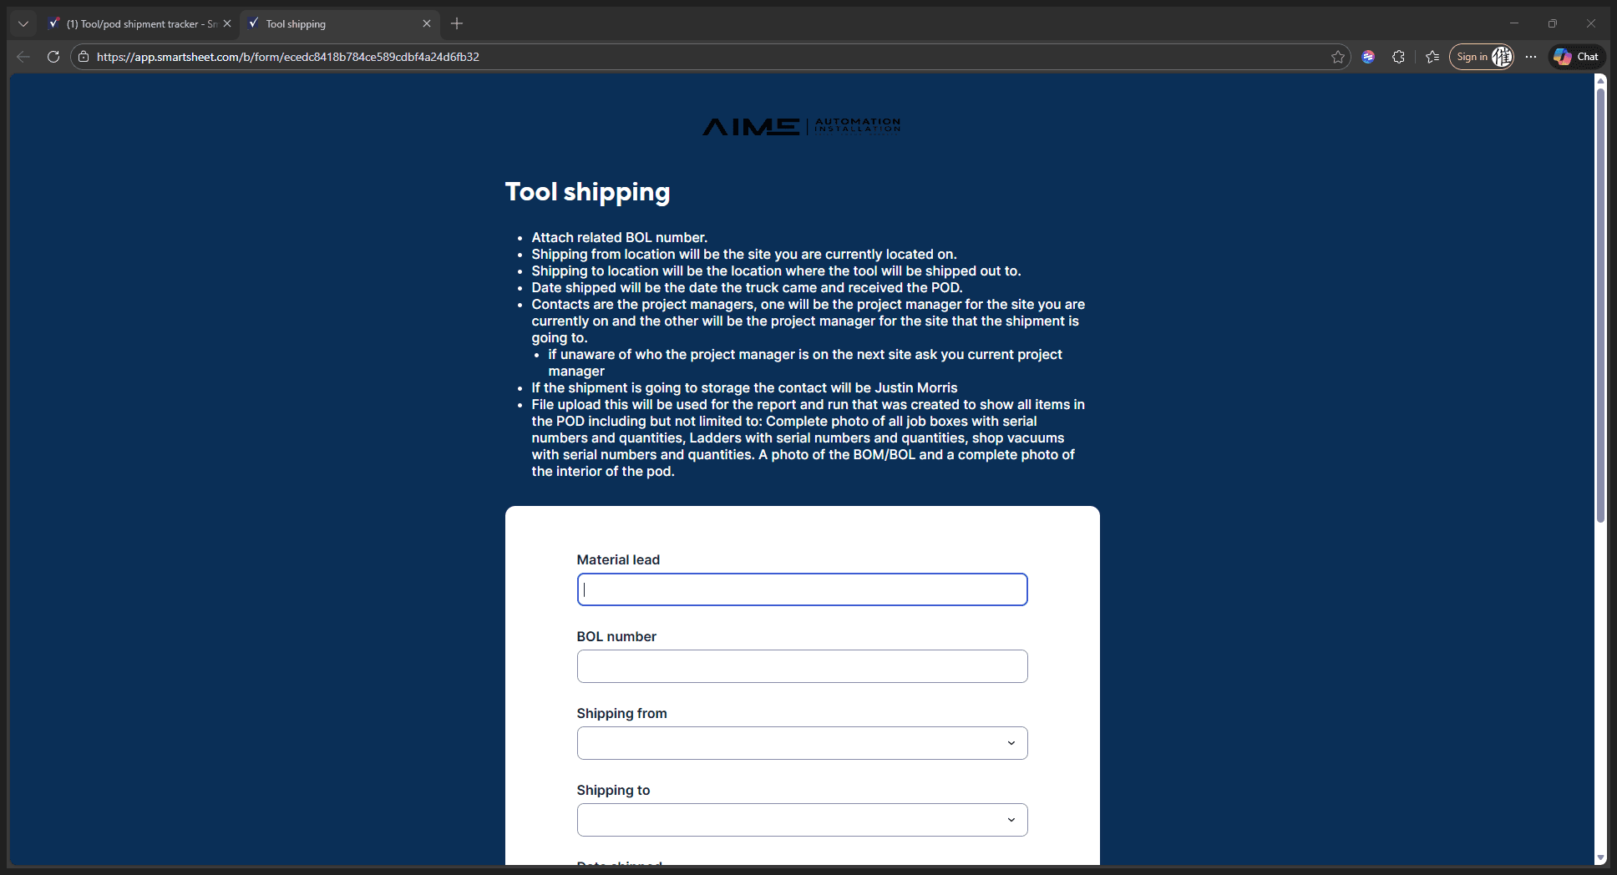The width and height of the screenshot is (1617, 875).
Task: Click the address bar URL
Action: point(288,57)
